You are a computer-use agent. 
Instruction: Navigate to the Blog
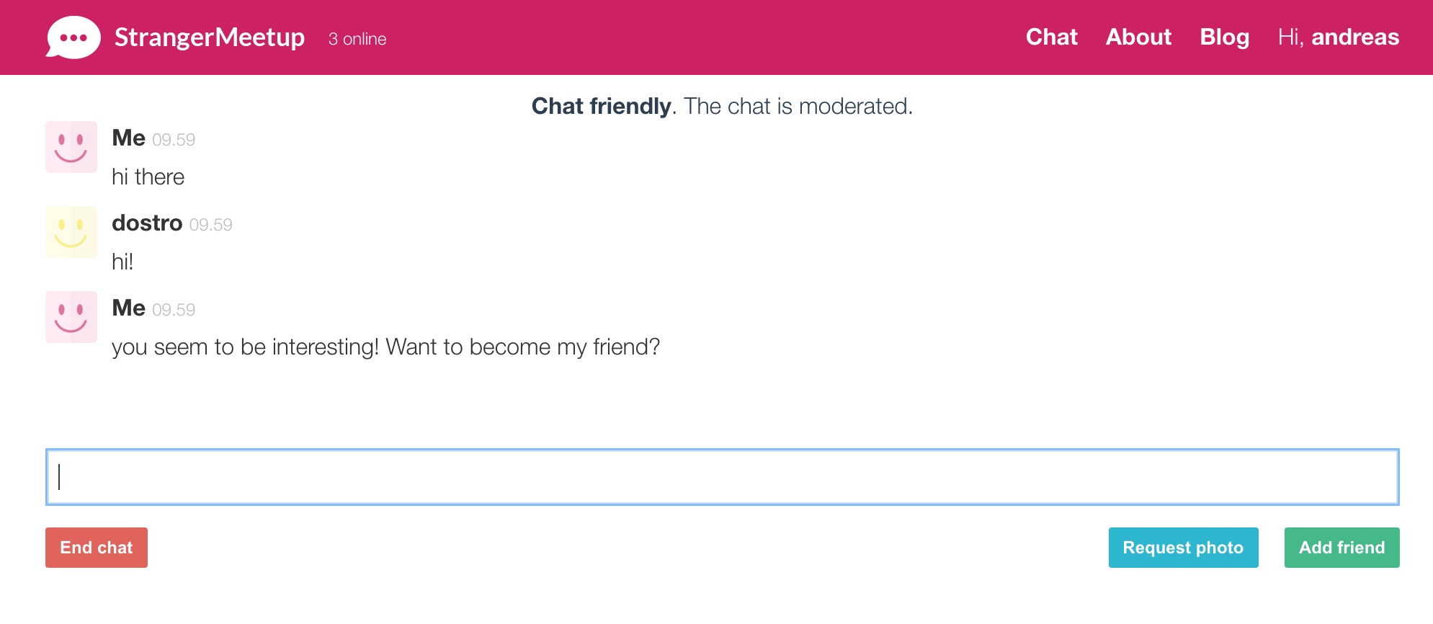click(1224, 37)
